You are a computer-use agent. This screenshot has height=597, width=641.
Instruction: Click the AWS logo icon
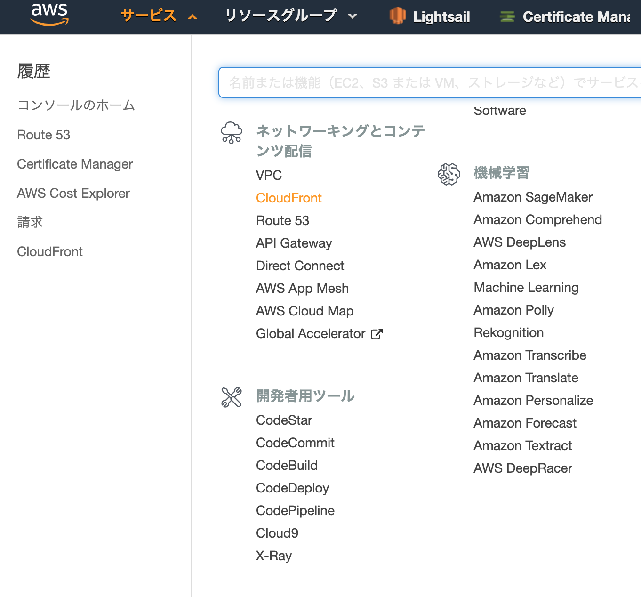(49, 15)
